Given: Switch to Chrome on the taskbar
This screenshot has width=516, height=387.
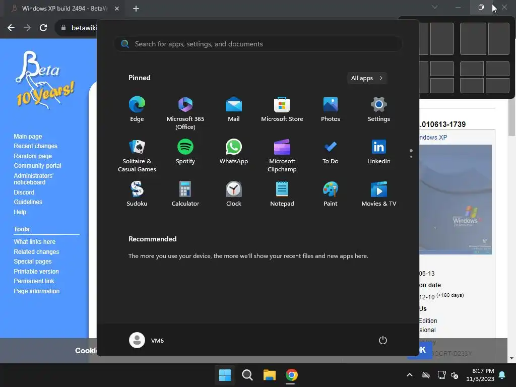Looking at the screenshot, I should click(x=291, y=375).
